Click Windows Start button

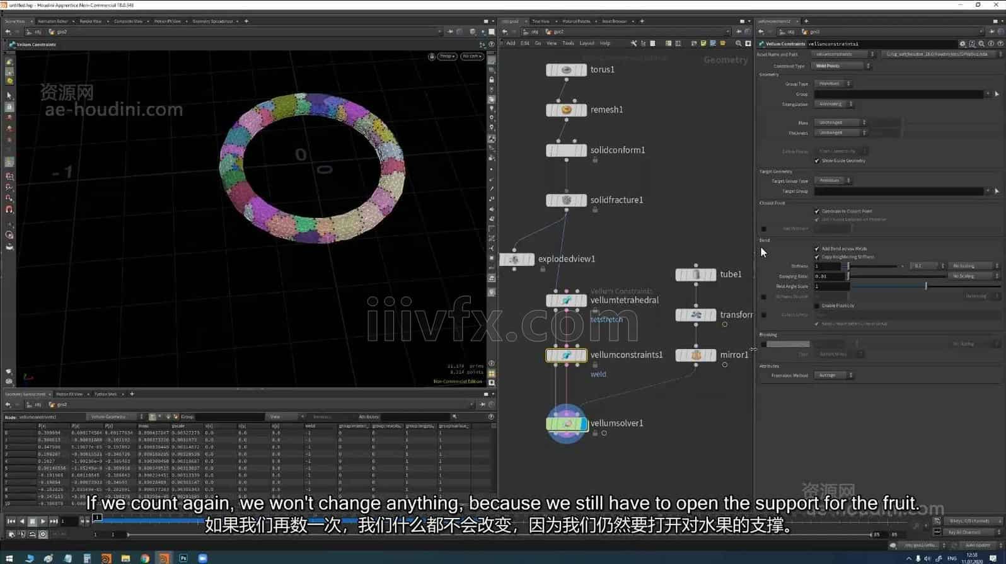point(9,558)
